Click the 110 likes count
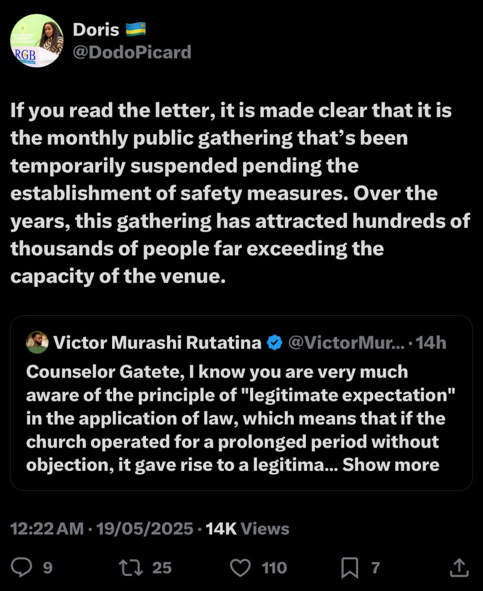The width and height of the screenshot is (483, 591). pyautogui.click(x=274, y=568)
